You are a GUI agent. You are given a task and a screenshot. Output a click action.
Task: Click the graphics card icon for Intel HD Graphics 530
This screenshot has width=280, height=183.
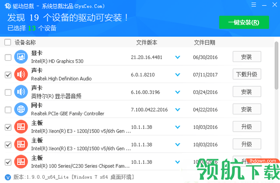21,57
